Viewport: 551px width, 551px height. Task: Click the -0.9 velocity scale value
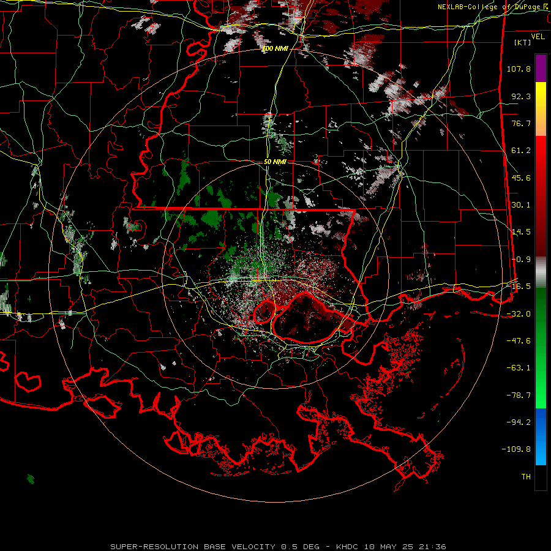point(521,260)
